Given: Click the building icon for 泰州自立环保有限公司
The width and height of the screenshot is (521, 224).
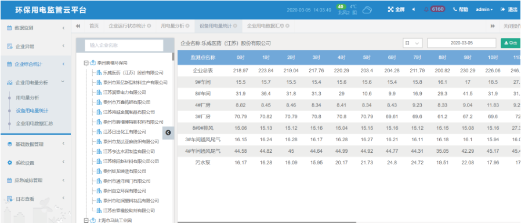Looking at the screenshot, I should tap(99, 191).
